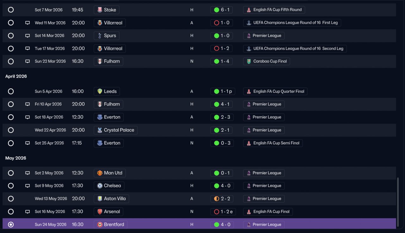Open the English FA Cup Quarter Final link
Image resolution: width=405 pixels, height=233 pixels.
click(x=275, y=91)
